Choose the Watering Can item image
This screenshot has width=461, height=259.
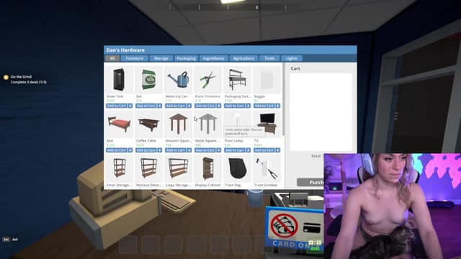178,80
